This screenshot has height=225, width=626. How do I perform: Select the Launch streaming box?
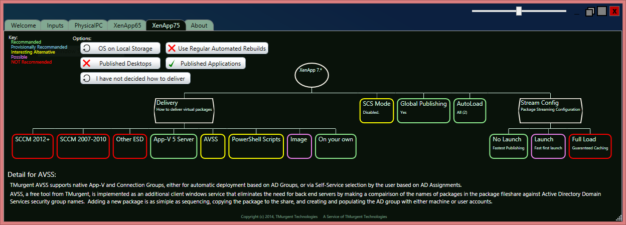click(548, 146)
